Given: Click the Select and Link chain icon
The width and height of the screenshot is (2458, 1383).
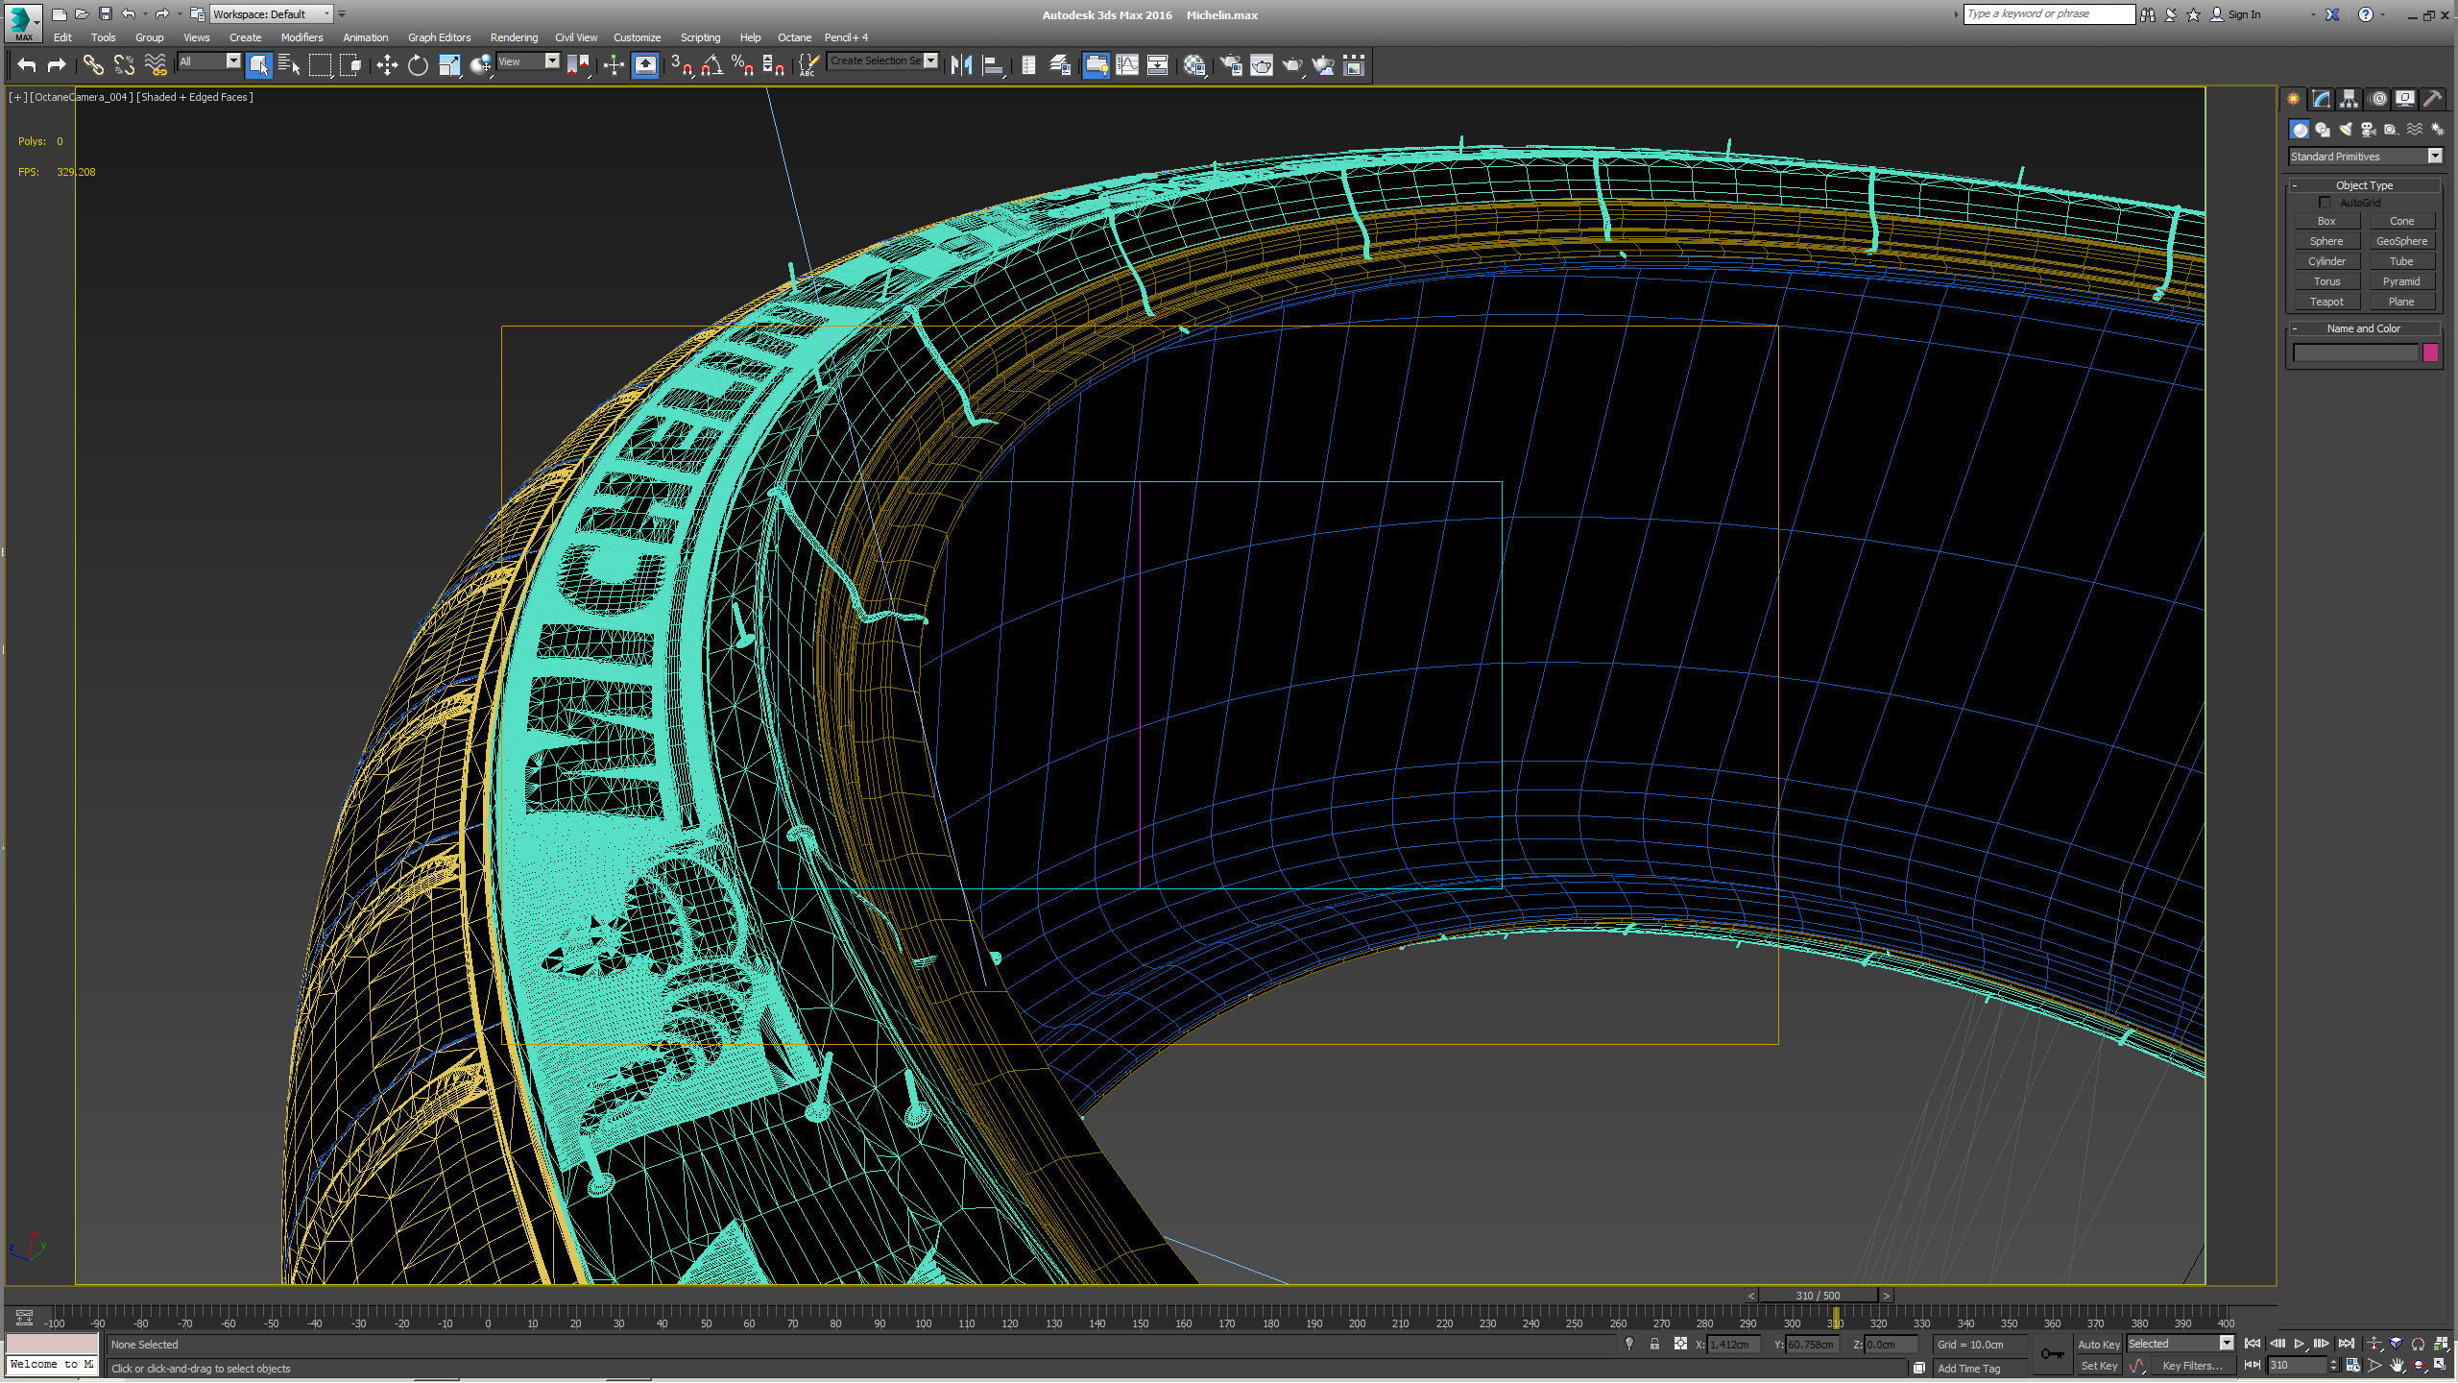Looking at the screenshot, I should [x=93, y=65].
